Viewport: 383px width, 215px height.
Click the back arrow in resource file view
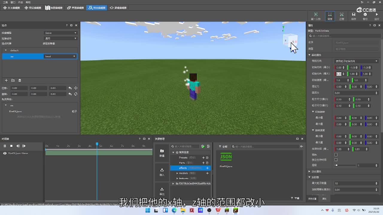pyautogui.click(x=302, y=146)
